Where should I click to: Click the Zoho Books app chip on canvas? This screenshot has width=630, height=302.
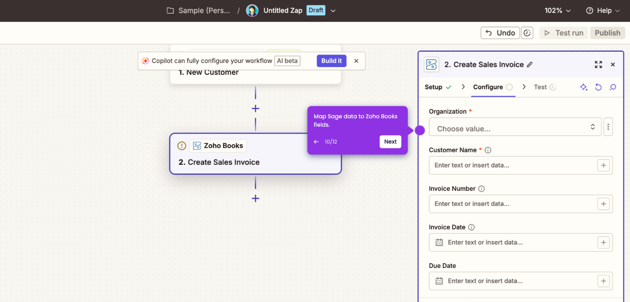pyautogui.click(x=218, y=146)
